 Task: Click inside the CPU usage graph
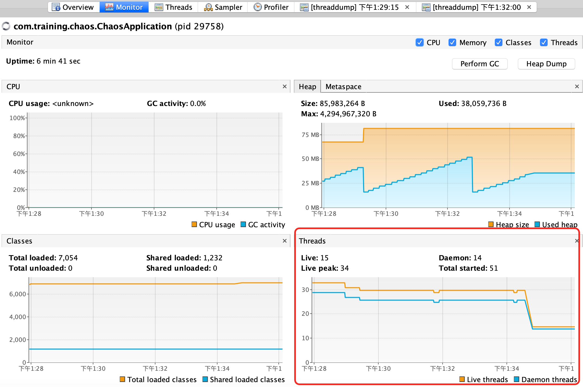coord(155,160)
